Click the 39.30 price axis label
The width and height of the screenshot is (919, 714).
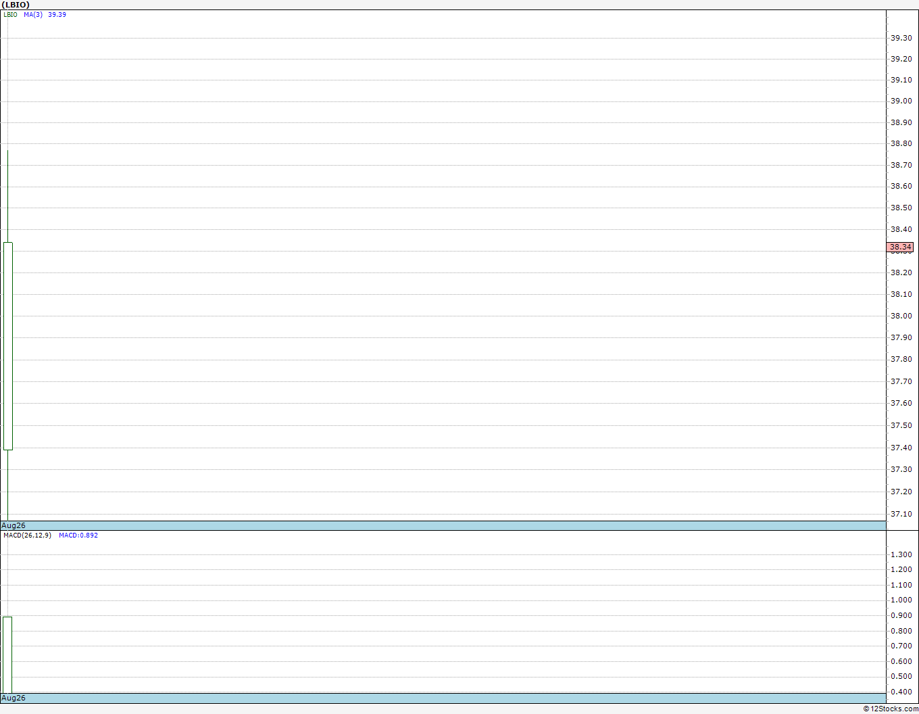[x=901, y=38]
